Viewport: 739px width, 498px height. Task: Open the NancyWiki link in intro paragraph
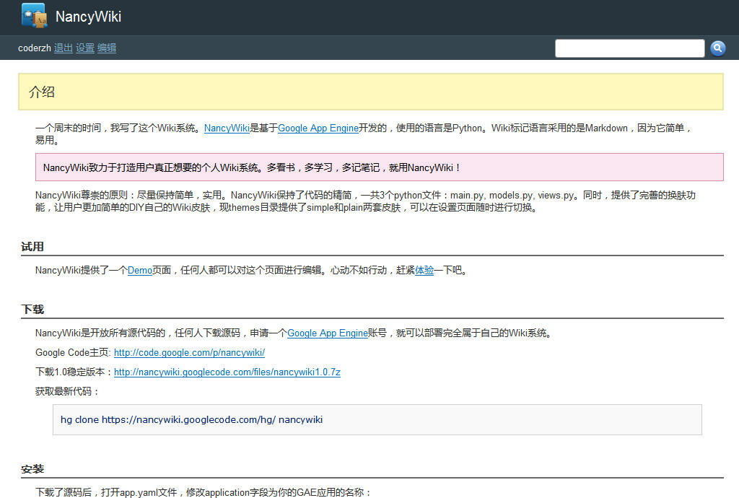point(227,128)
